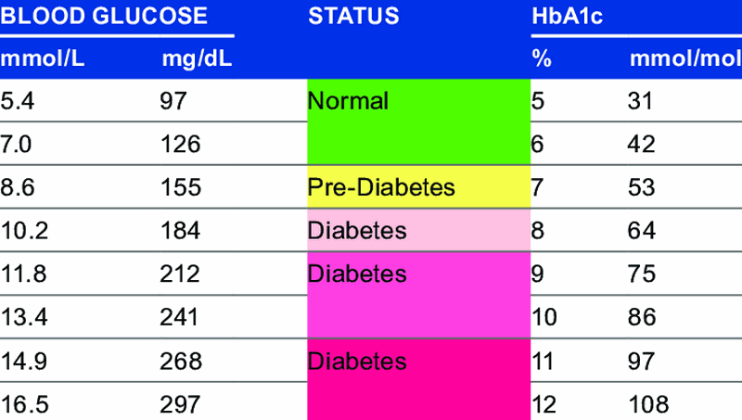Click the 11.8 mmol/L value

coord(22,274)
